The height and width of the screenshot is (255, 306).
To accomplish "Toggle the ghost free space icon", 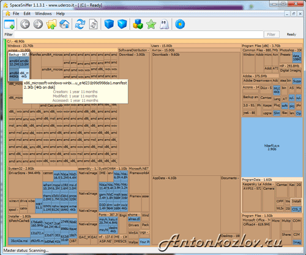I will [164, 25].
